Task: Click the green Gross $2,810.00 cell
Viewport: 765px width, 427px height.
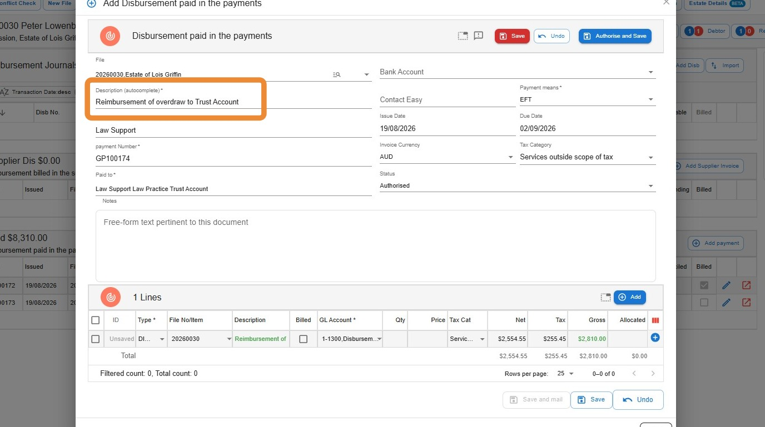Action: click(x=588, y=339)
